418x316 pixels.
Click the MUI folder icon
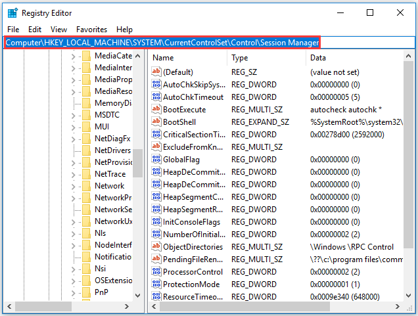click(86, 127)
